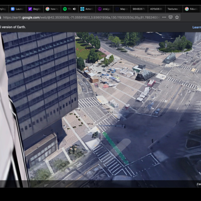
Task: Mute the Spotify tab audio icon
Action: [74, 9]
